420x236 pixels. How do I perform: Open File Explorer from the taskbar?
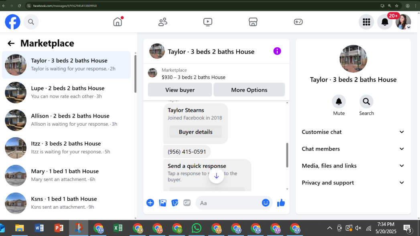[19, 228]
